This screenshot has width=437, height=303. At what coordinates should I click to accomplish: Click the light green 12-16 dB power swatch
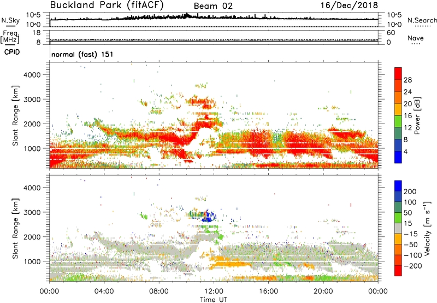398,121
